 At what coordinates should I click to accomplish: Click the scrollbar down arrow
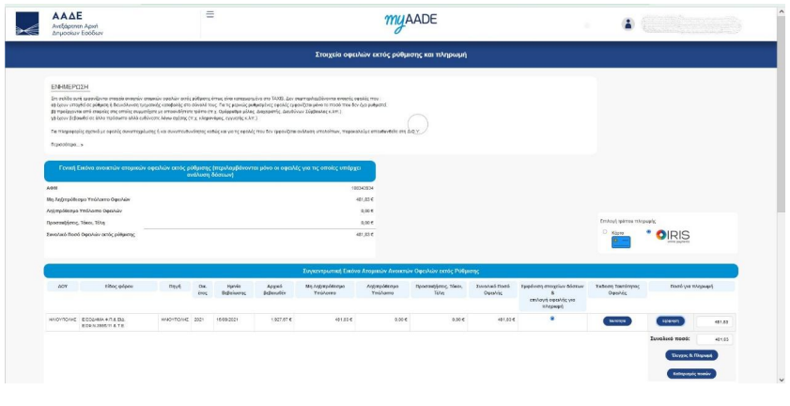[783, 380]
